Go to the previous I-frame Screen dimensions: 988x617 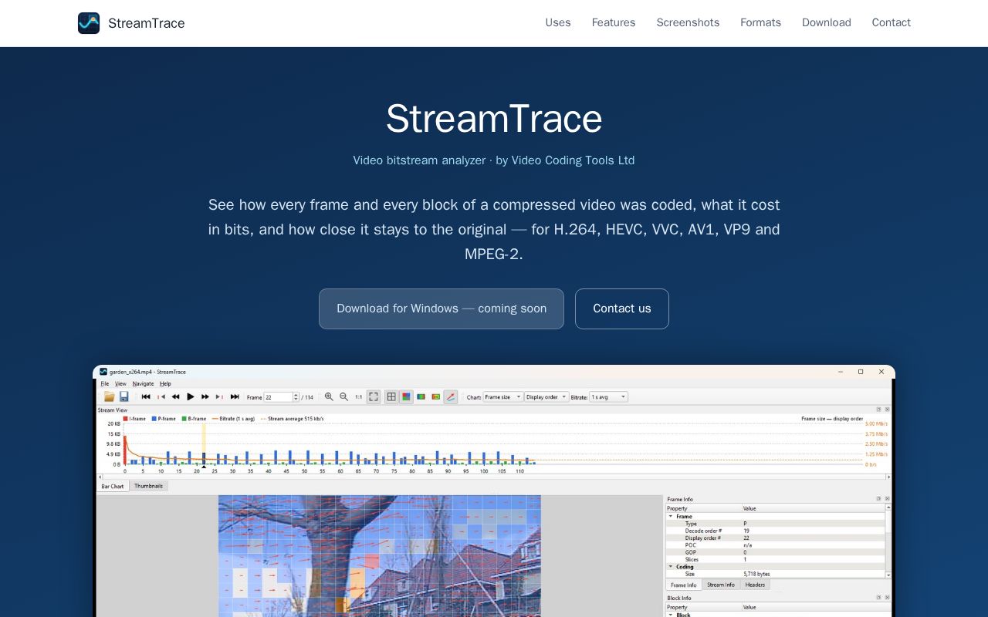161,396
